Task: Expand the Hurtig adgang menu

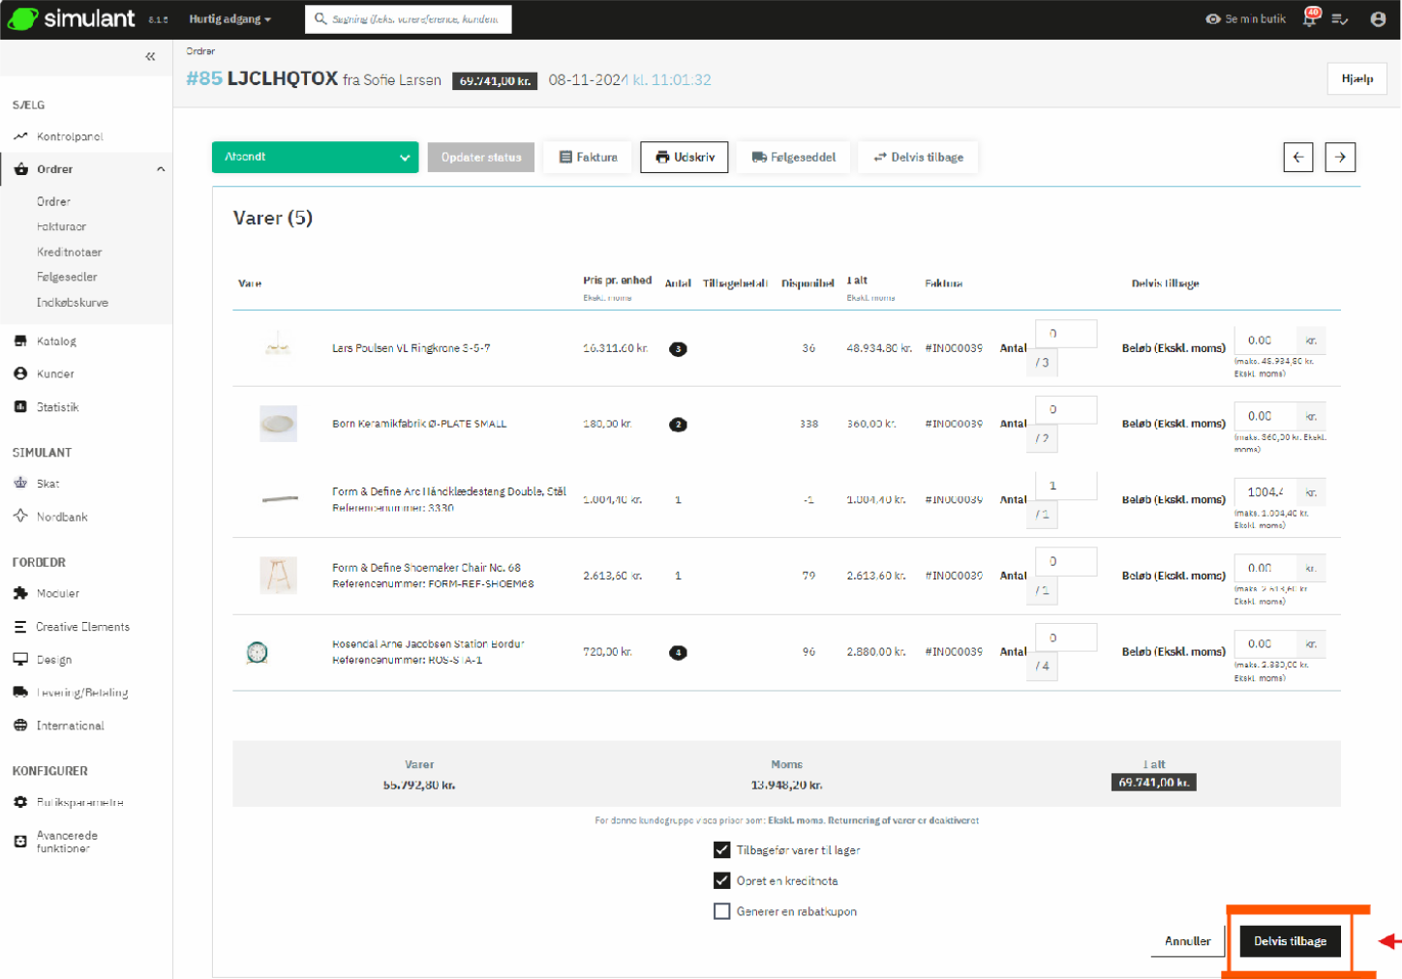Action: click(230, 19)
